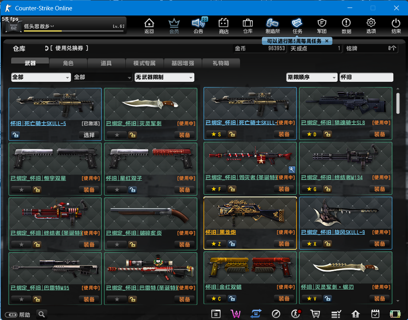The image size is (408, 320).
Task: Toggle favorite star on 灭灵军刺 card
Action: (117, 135)
